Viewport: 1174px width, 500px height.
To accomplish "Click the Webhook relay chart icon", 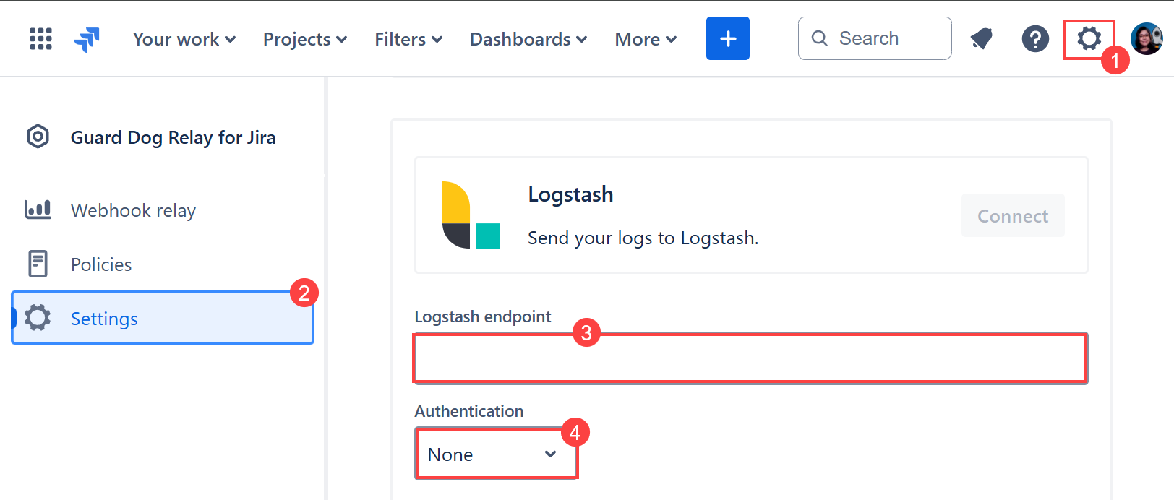I will point(38,210).
